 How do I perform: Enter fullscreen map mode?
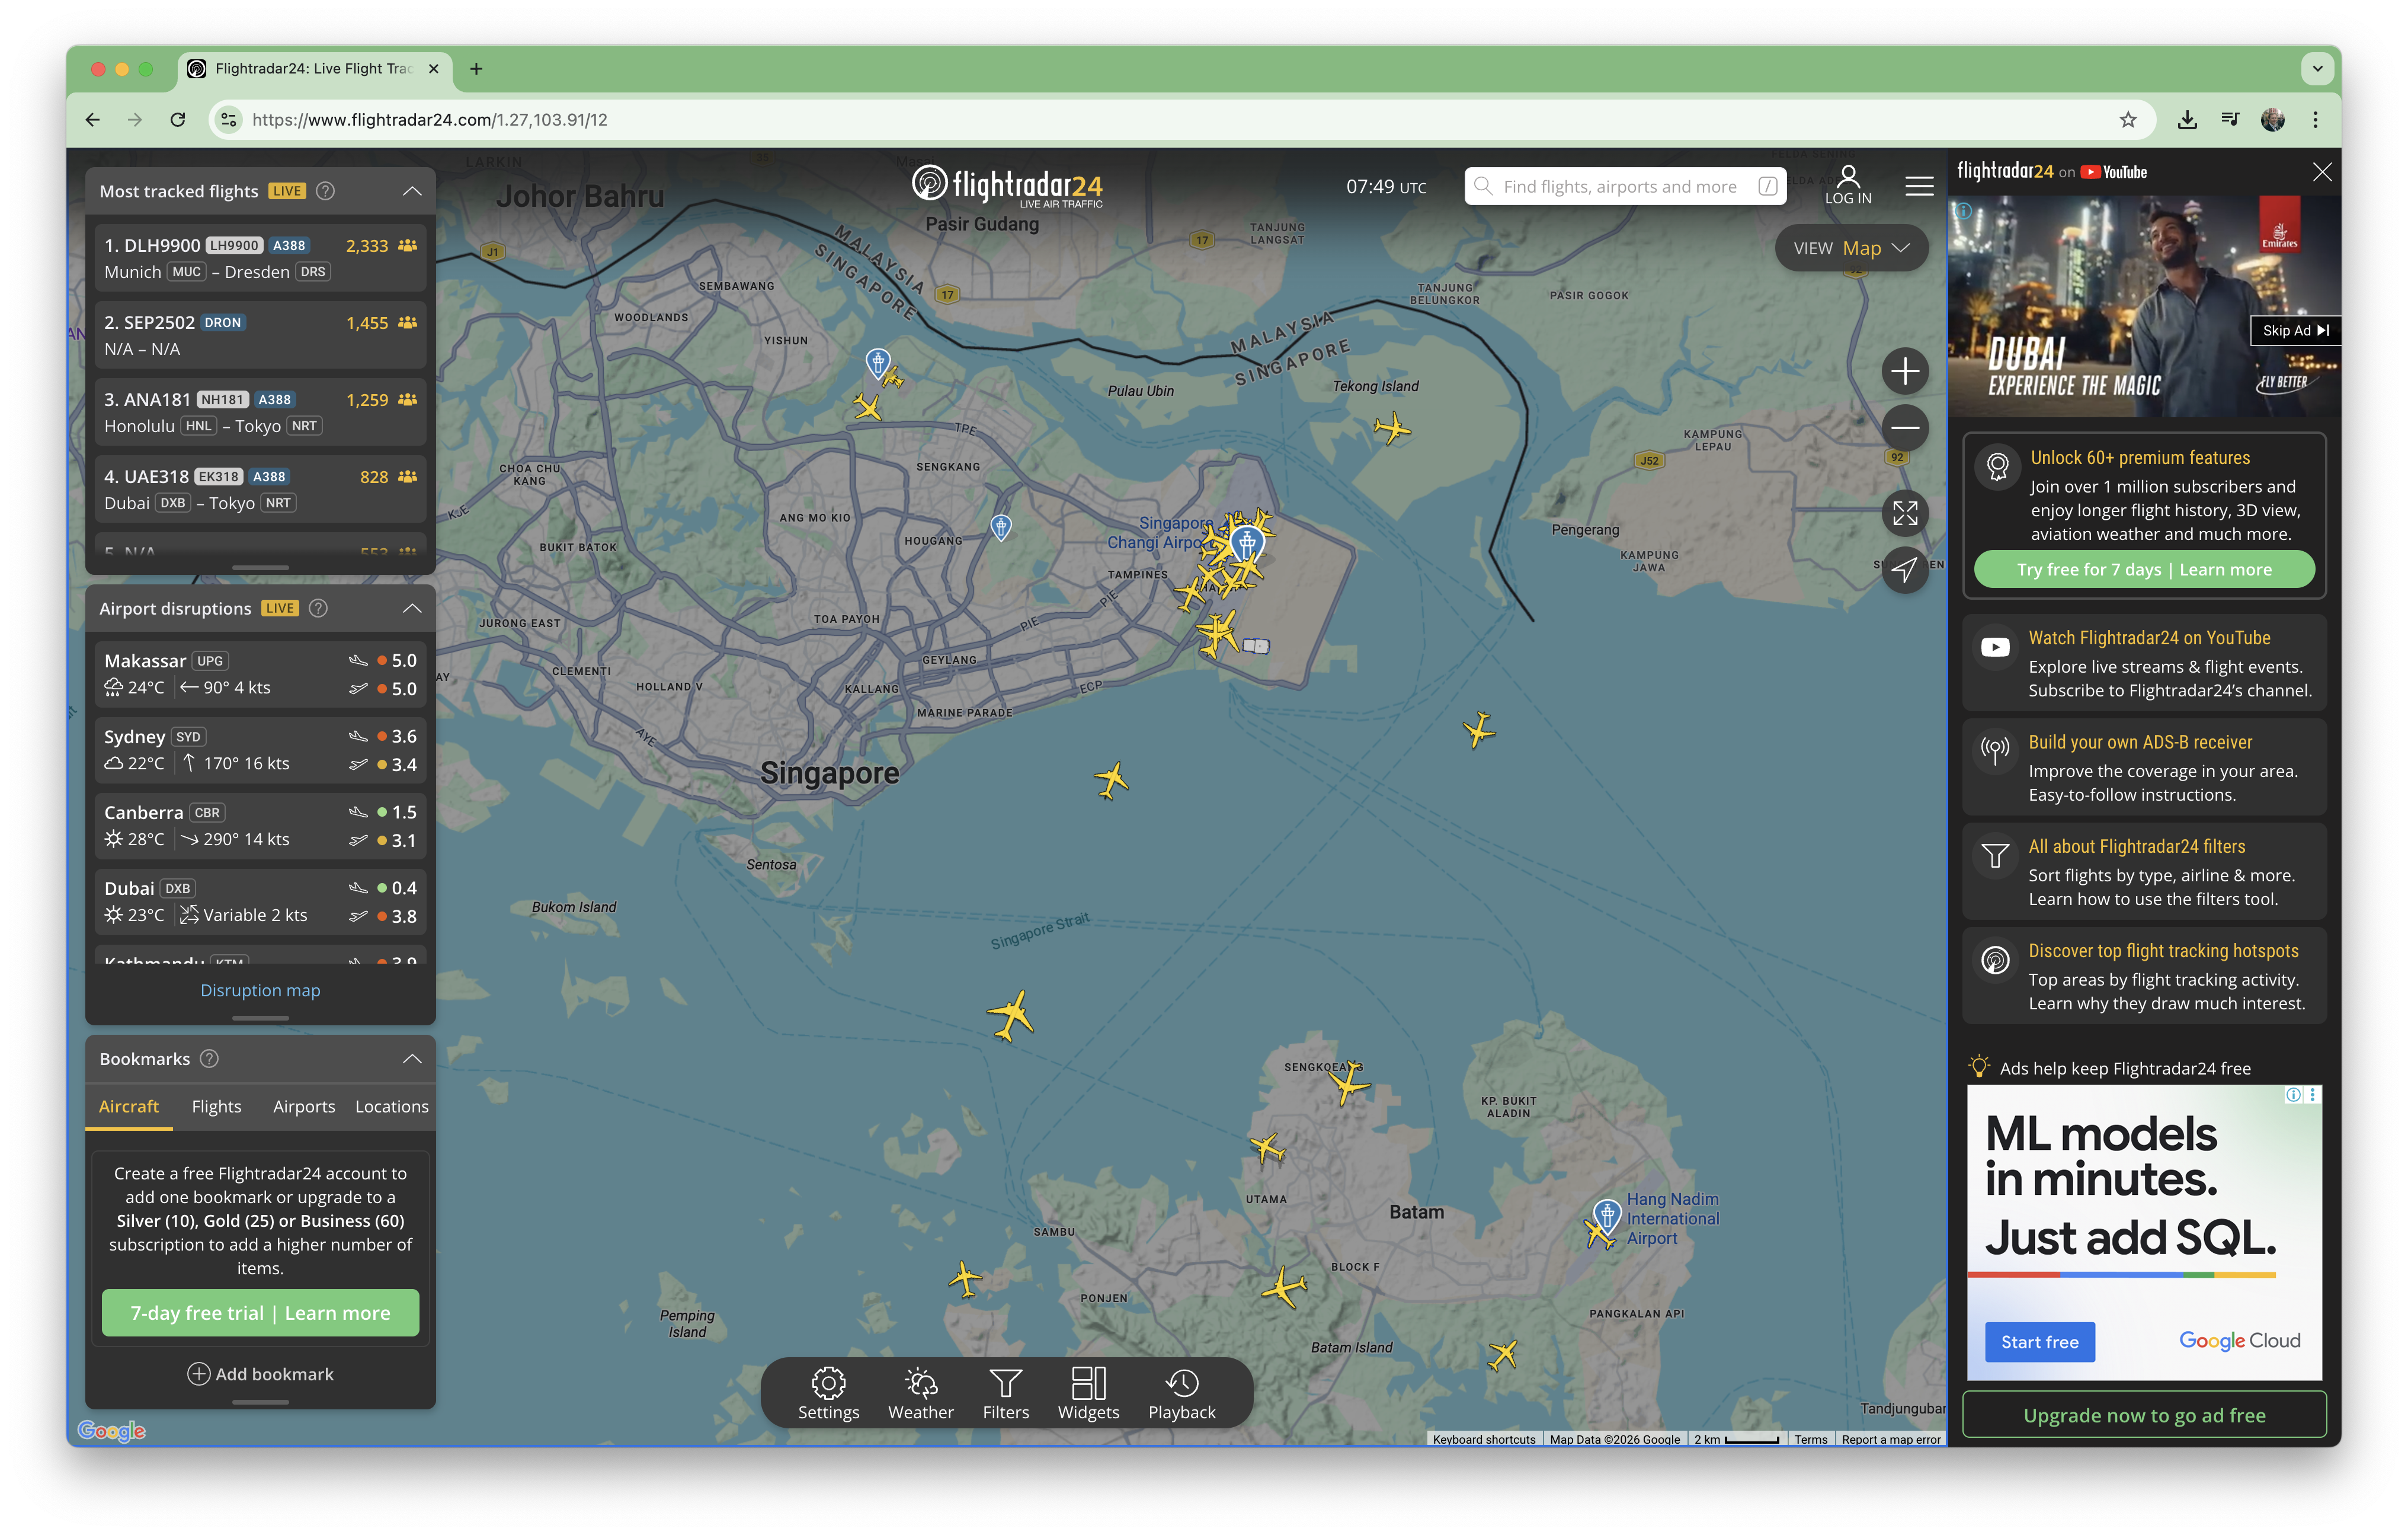click(1905, 513)
